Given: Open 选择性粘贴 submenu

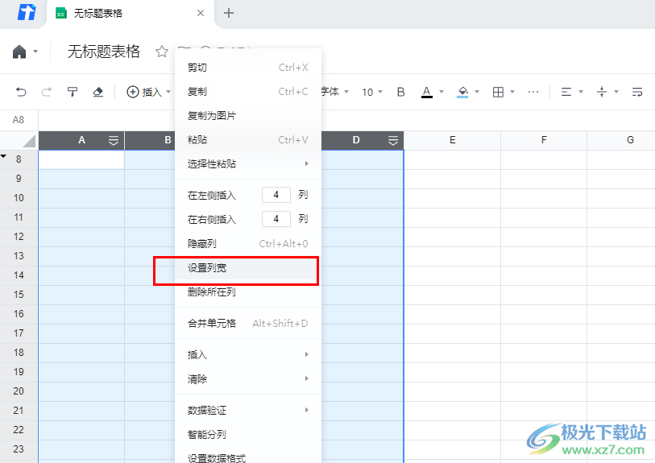Looking at the screenshot, I should 248,163.
